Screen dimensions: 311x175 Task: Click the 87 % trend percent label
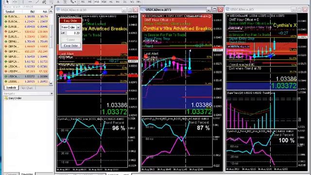(x=203, y=128)
